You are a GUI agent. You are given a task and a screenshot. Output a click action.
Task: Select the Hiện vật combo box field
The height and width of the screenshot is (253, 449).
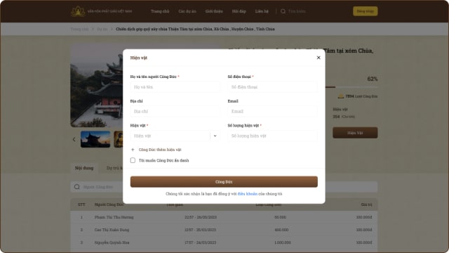pyautogui.click(x=175, y=136)
